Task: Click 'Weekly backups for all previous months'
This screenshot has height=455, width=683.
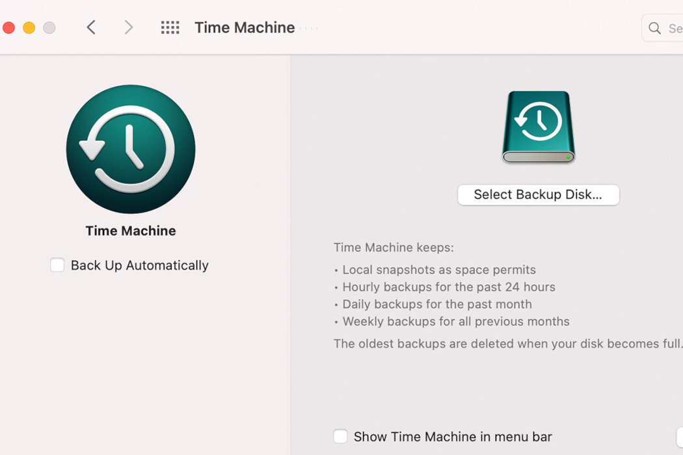Action: [455, 321]
